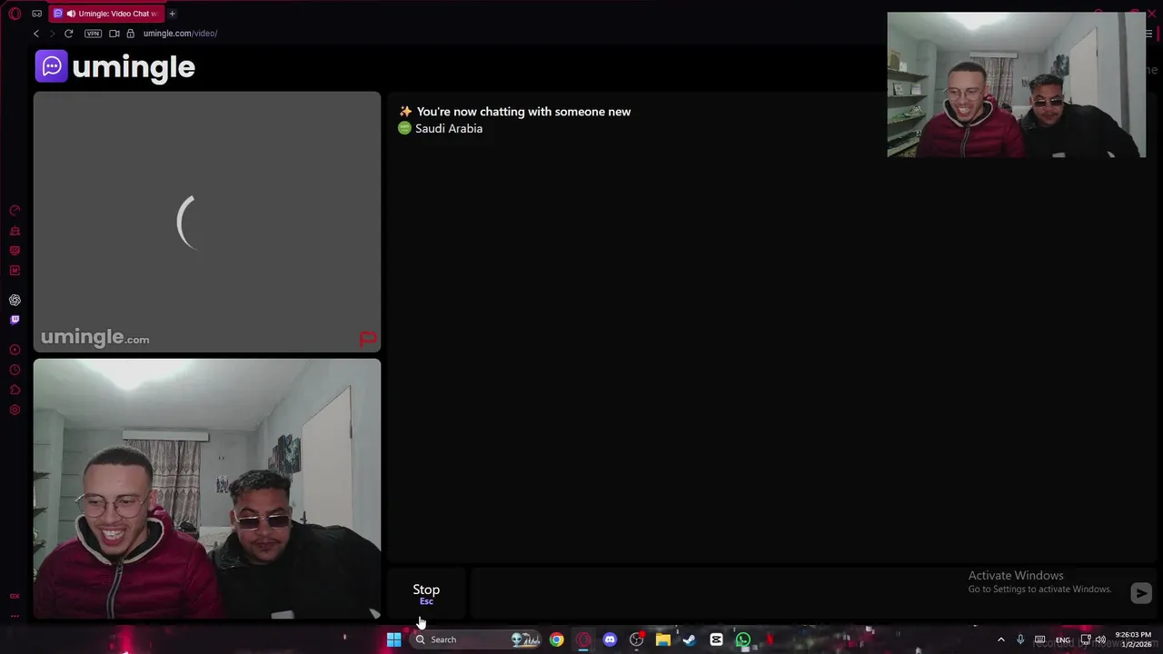Open CapCut from taskbar
This screenshot has width=1163, height=654.
click(x=716, y=639)
